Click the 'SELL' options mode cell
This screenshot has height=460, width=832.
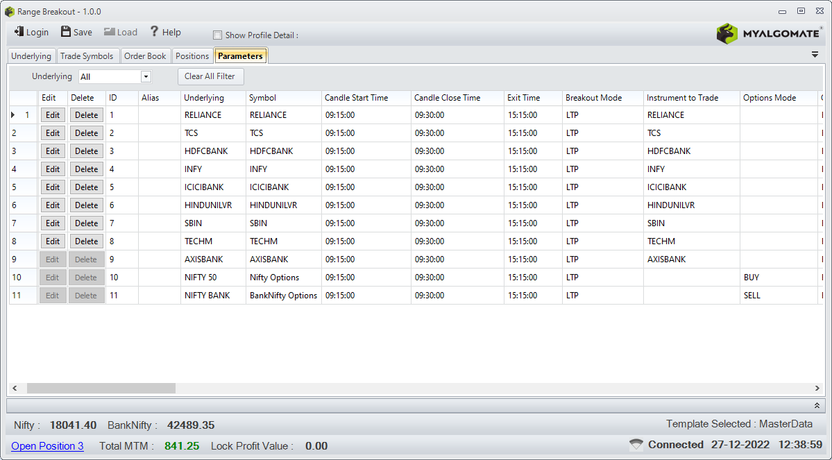tap(779, 296)
